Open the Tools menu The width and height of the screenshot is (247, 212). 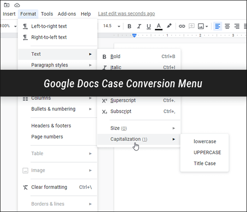point(47,14)
